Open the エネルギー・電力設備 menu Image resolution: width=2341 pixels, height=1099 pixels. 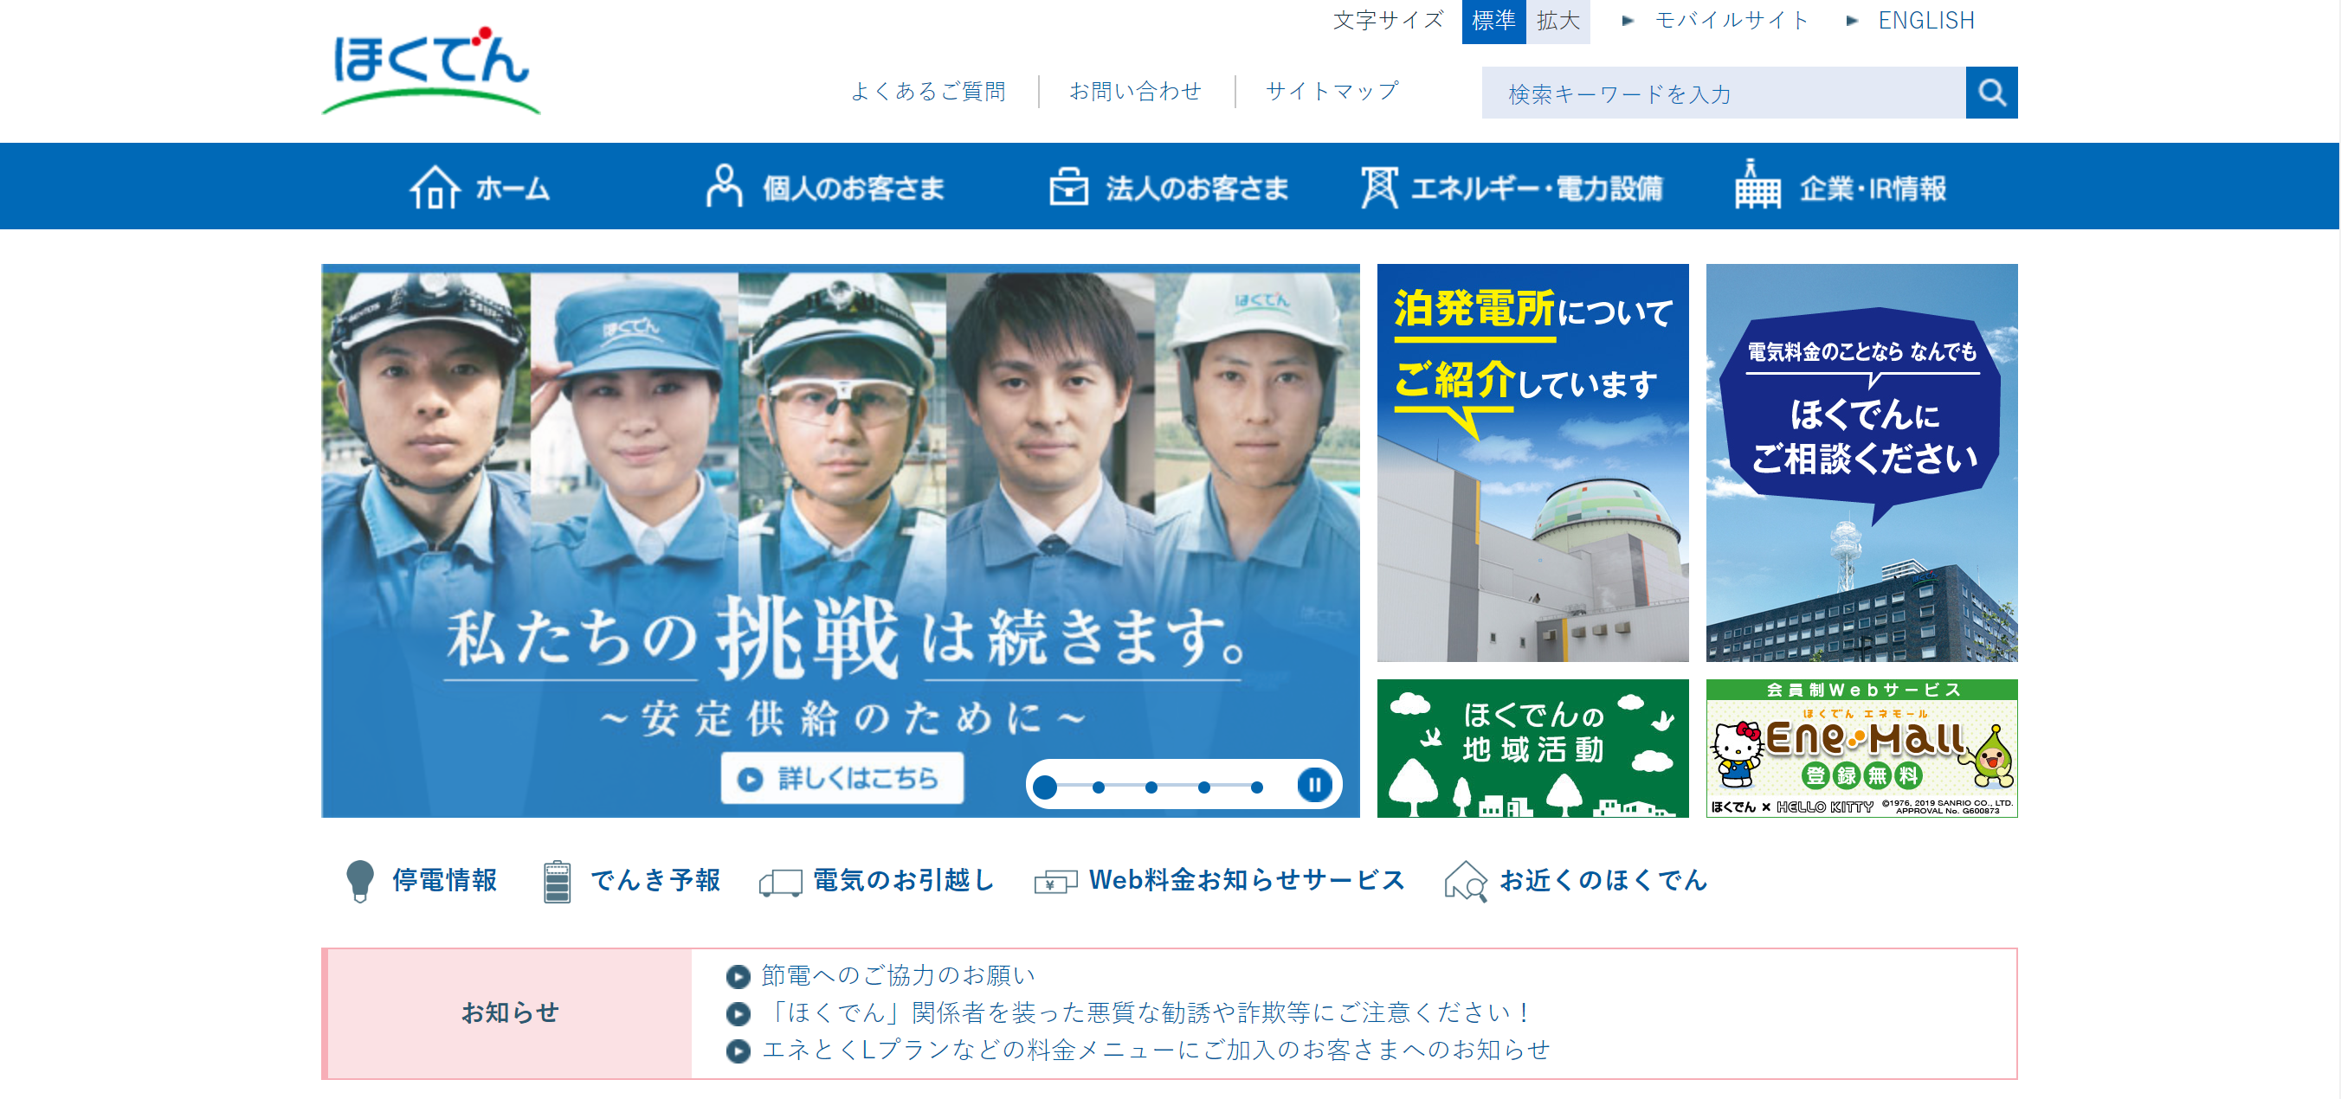(x=1512, y=187)
